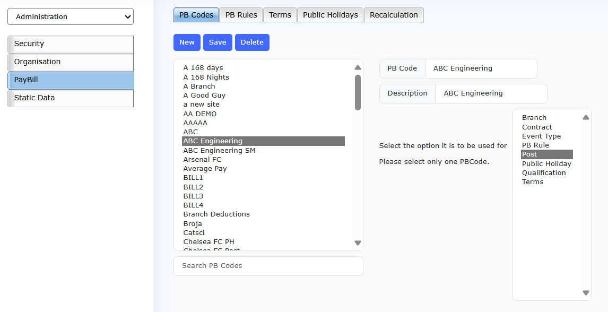Open the Administration dropdown
This screenshot has height=312, width=608.
coord(70,16)
